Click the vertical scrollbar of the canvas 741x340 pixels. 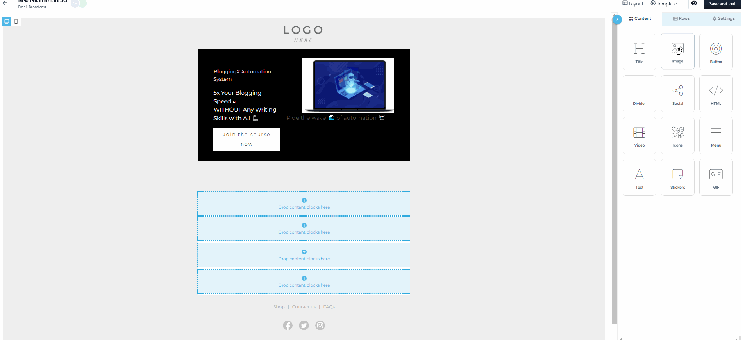[x=614, y=172]
